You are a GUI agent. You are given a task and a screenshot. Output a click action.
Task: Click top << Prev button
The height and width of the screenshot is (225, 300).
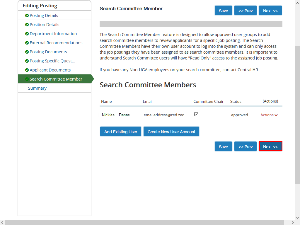point(246,11)
